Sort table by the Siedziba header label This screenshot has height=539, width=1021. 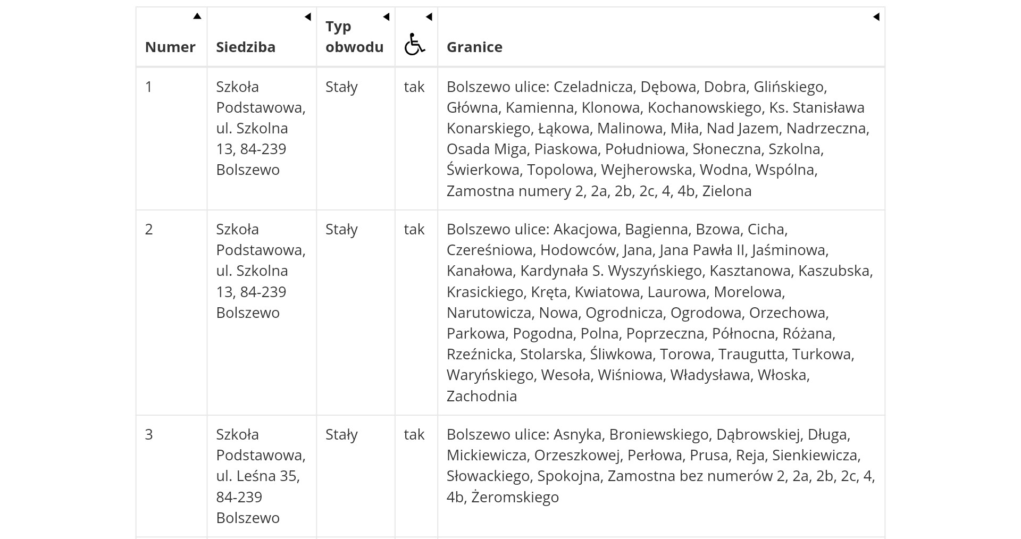246,47
